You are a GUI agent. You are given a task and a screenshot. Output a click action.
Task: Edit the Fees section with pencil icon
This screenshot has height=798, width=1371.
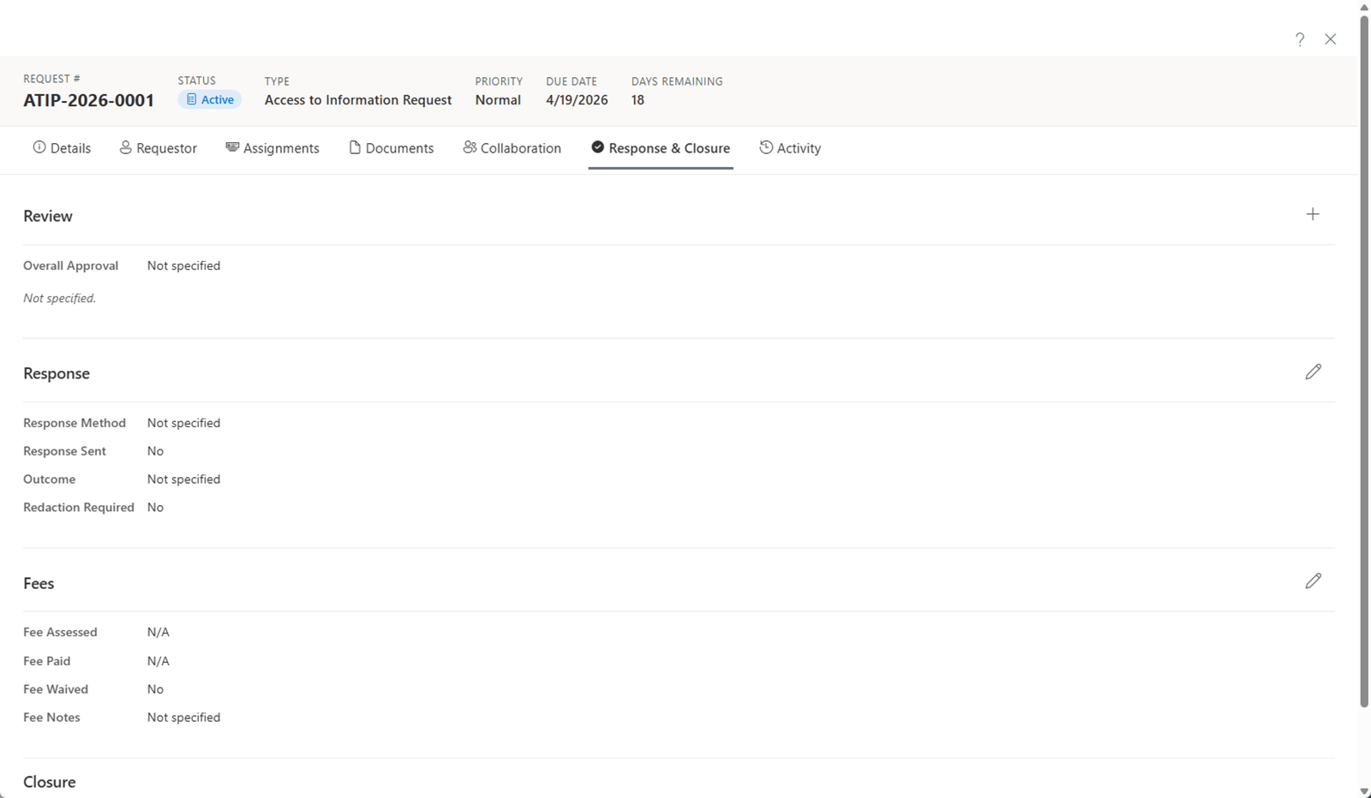click(x=1313, y=581)
